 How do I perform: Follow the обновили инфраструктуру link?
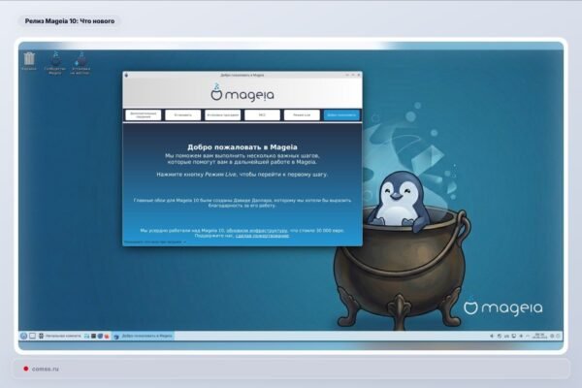pyautogui.click(x=256, y=231)
